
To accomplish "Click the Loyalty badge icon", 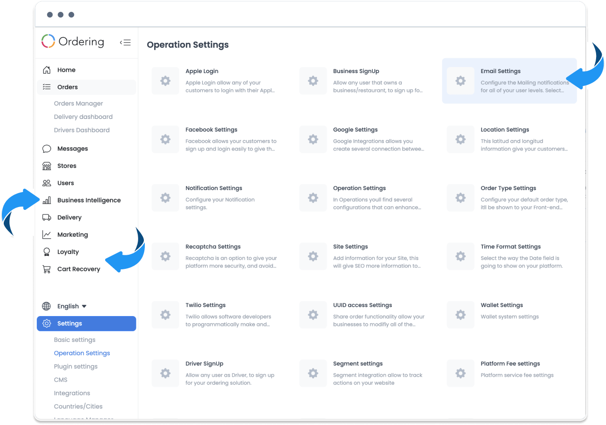I will [47, 252].
